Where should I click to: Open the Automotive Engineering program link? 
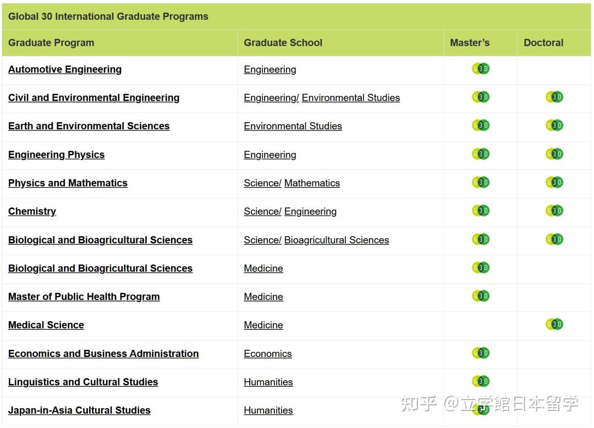[64, 69]
